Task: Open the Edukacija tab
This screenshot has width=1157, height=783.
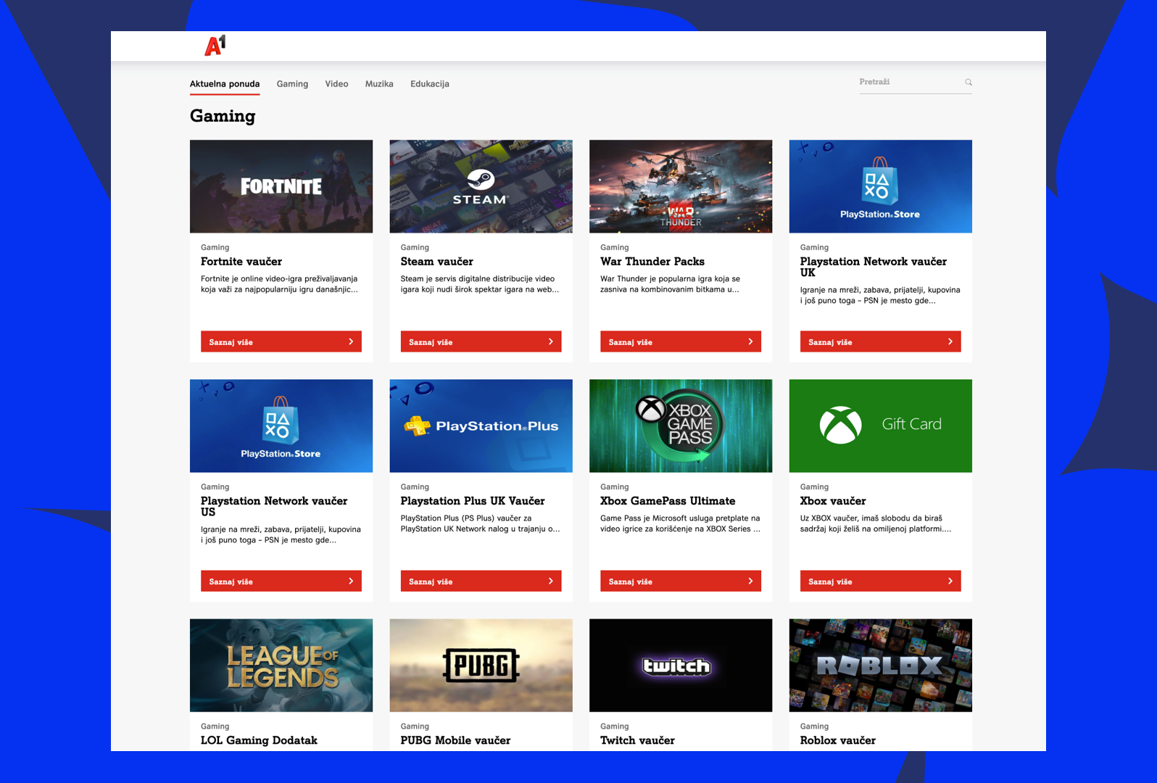Action: (x=430, y=84)
